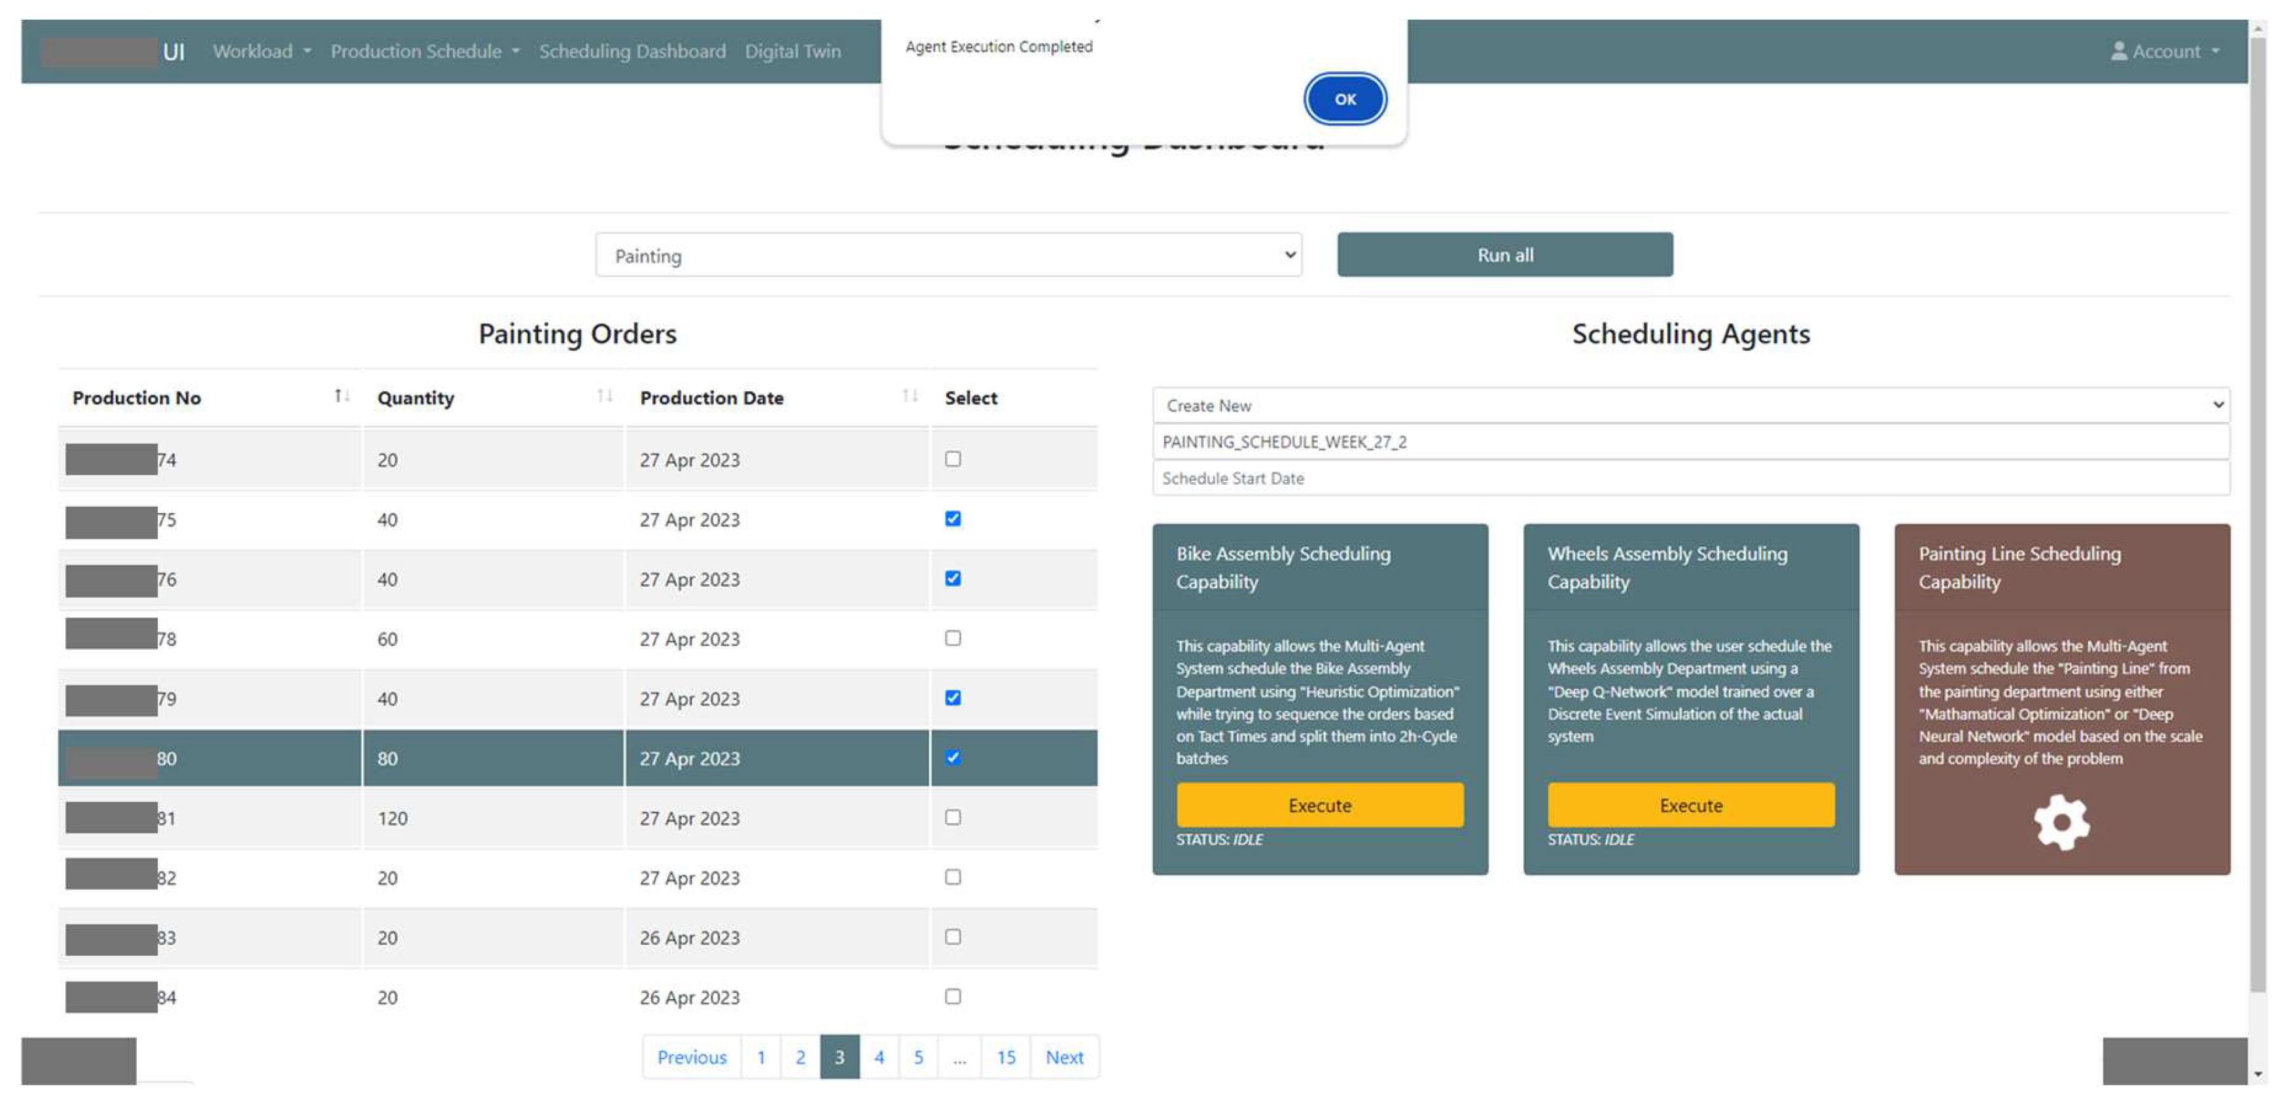This screenshot has height=1105, width=2293.
Task: Open the Painting department dropdown
Action: (x=948, y=255)
